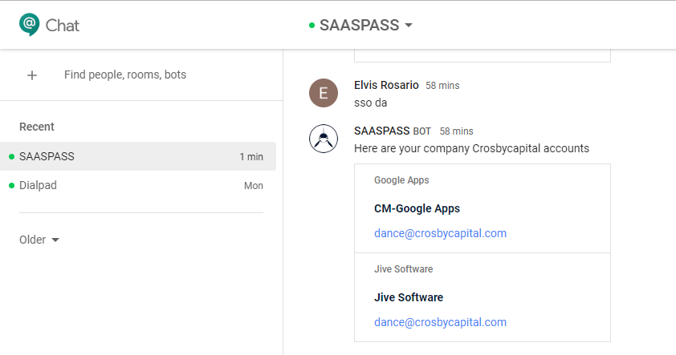Image resolution: width=676 pixels, height=355 pixels.
Task: Click the CM-Google Apps account title
Action: (x=417, y=208)
